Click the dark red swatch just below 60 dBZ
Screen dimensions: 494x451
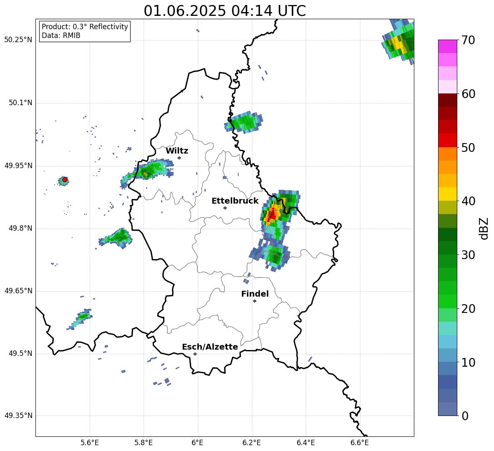point(448,100)
